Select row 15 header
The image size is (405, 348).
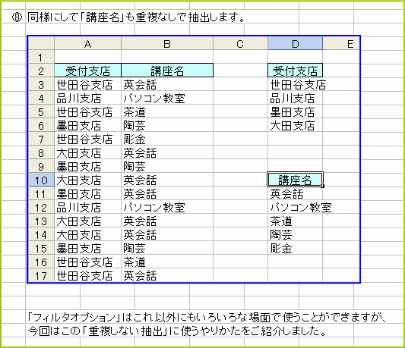[x=41, y=248]
